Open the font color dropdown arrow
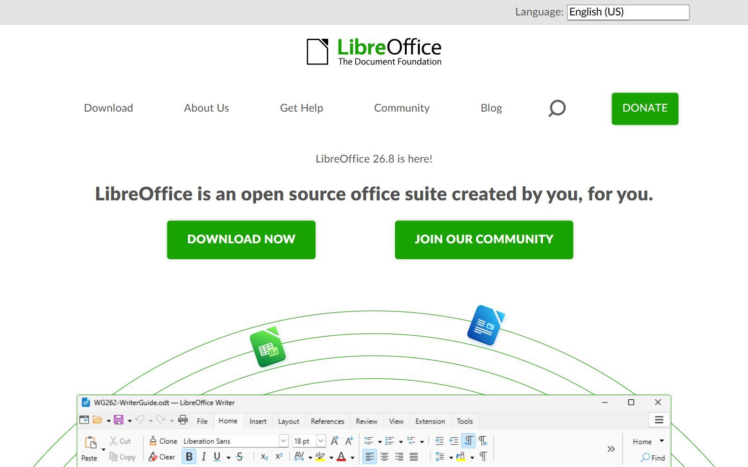 pyautogui.click(x=352, y=458)
